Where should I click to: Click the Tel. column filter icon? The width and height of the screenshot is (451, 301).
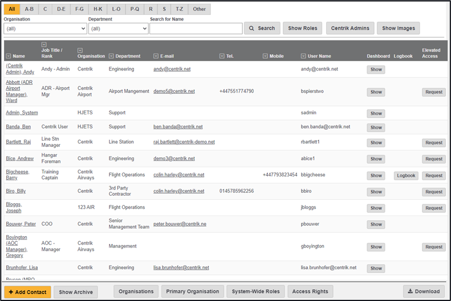(x=222, y=56)
